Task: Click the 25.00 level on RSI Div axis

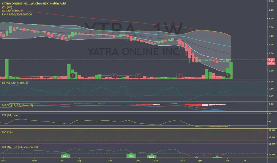Action: pos(272,154)
